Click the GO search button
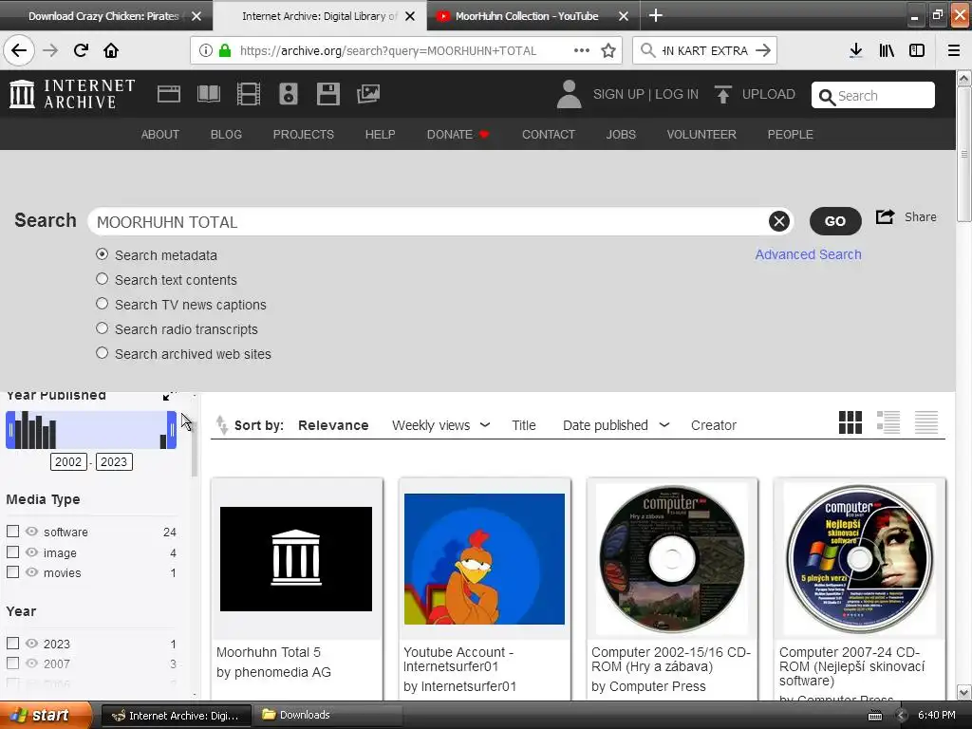The width and height of the screenshot is (972, 729). (x=835, y=221)
